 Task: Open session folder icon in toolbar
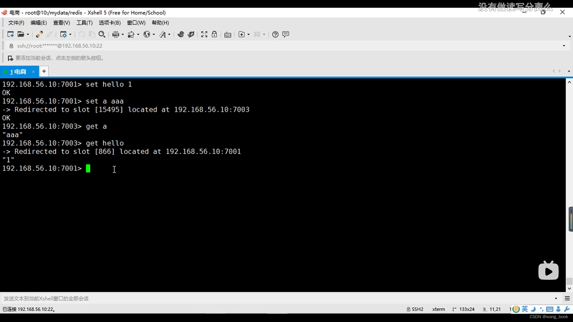coord(21,34)
